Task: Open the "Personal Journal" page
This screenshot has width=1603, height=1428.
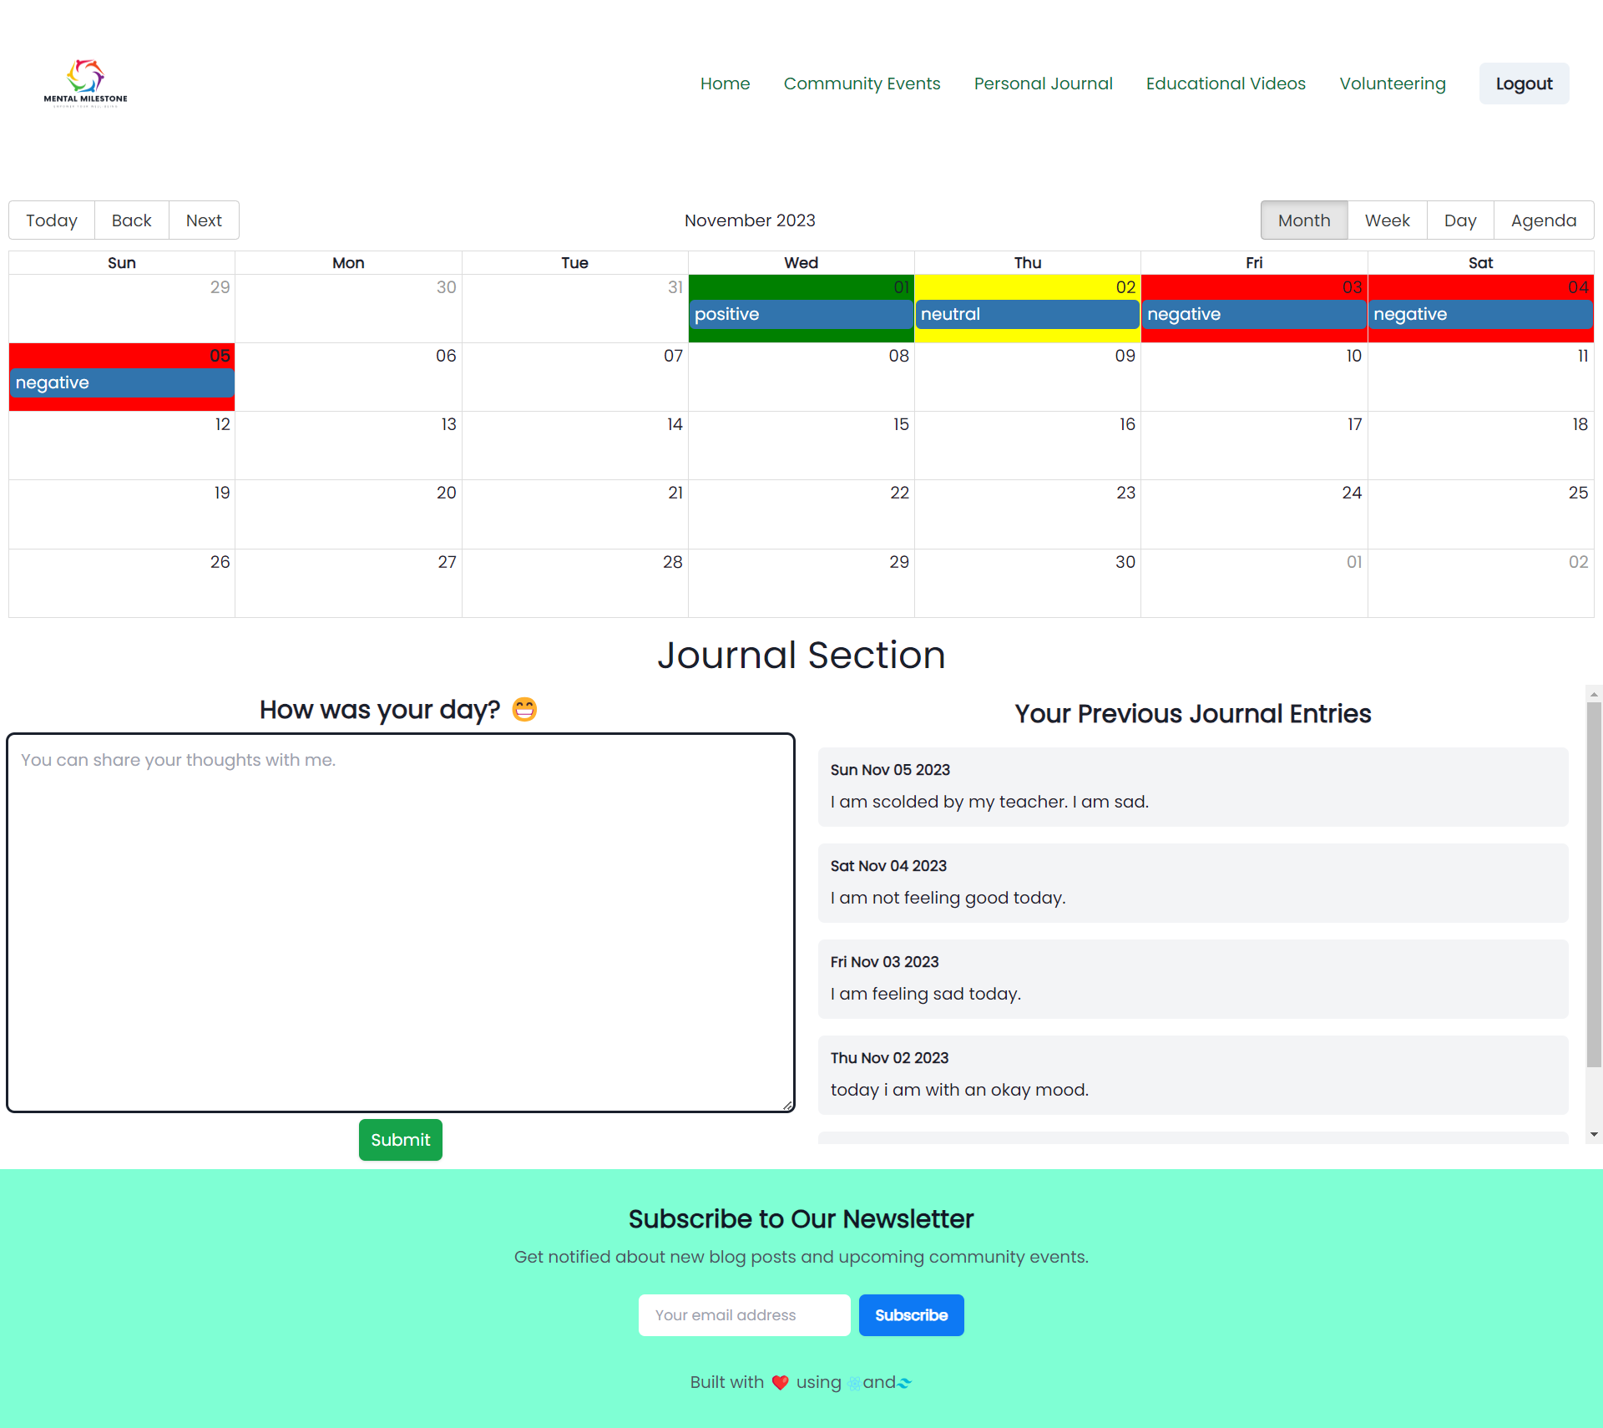Action: click(1043, 84)
